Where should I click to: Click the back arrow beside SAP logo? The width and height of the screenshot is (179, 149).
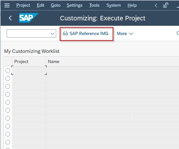point(10,18)
